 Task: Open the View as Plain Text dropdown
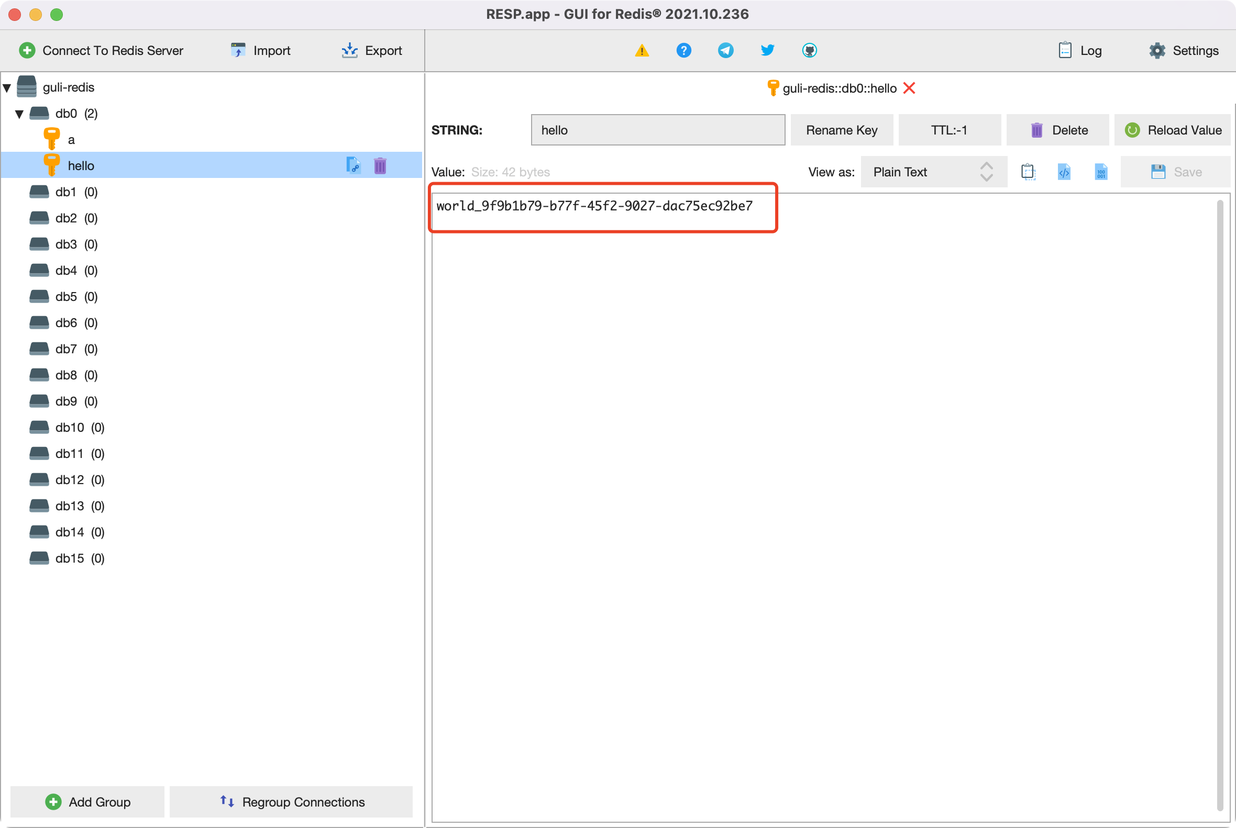tap(933, 172)
